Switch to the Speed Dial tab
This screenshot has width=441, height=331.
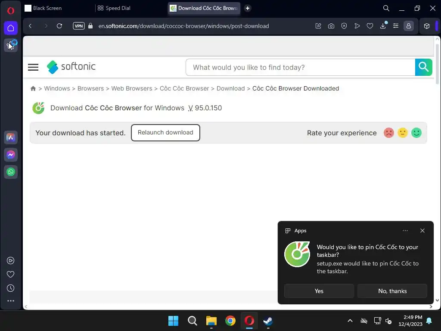click(131, 8)
